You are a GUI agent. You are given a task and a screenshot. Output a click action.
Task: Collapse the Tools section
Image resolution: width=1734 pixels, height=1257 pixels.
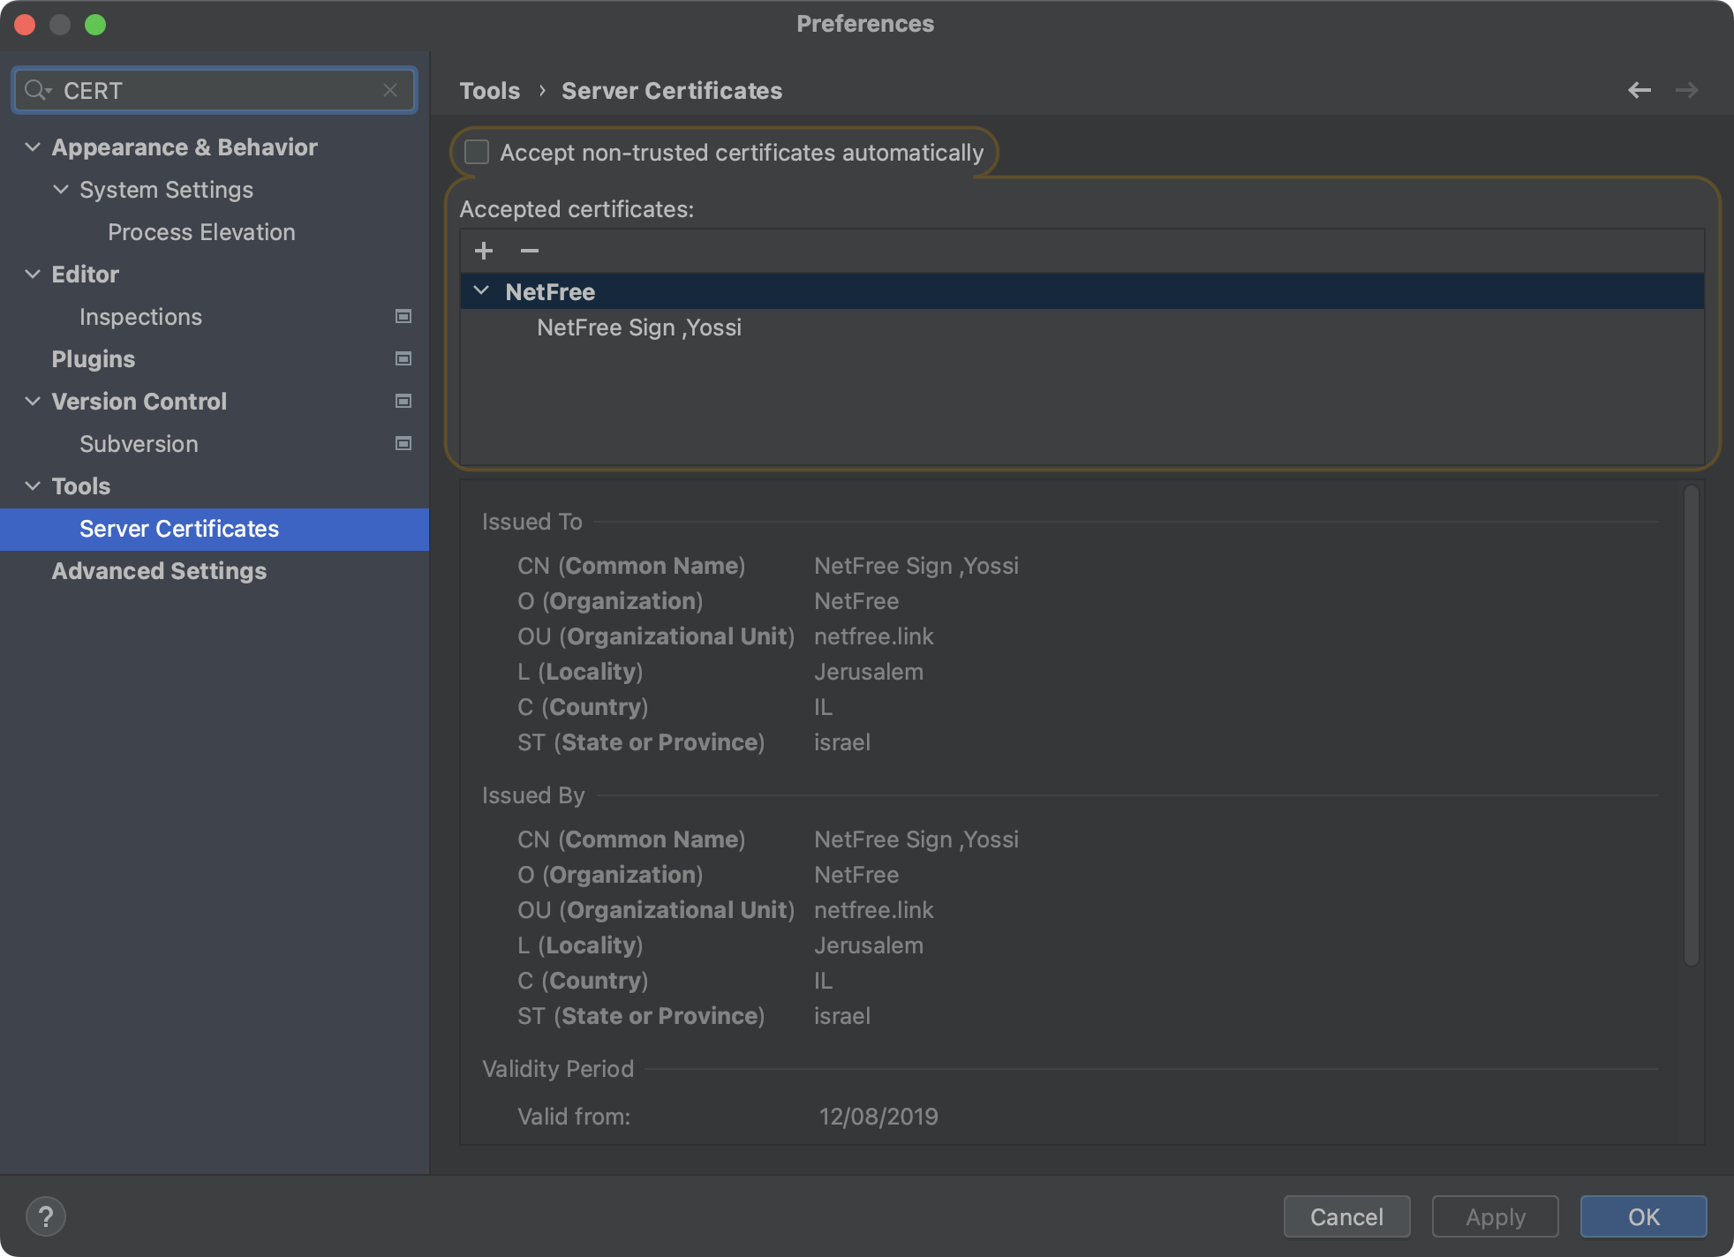pos(33,485)
